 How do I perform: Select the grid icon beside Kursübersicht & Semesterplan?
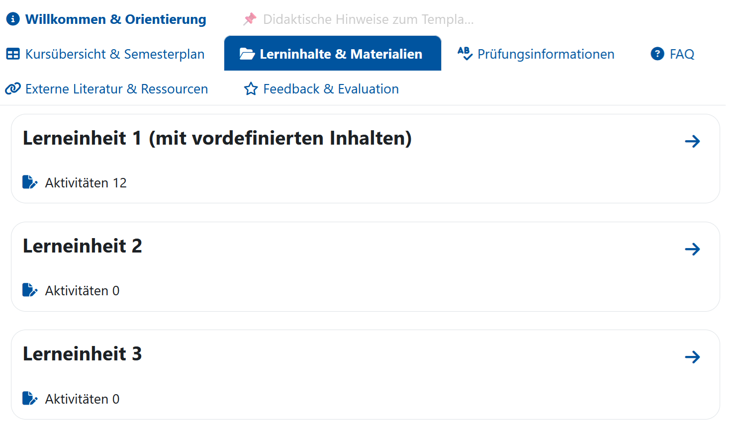coord(12,54)
